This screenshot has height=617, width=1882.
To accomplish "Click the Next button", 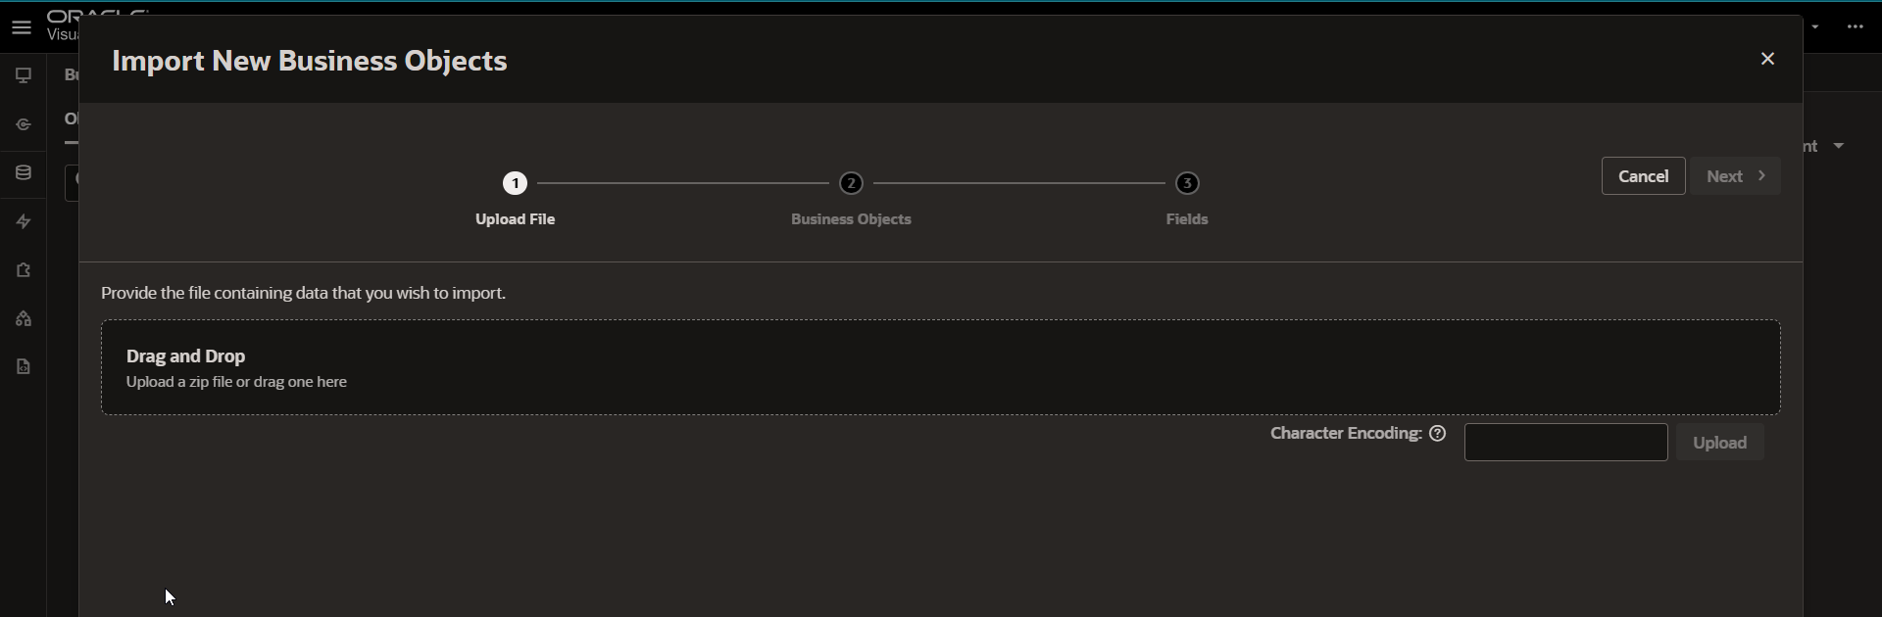I will 1736,176.
